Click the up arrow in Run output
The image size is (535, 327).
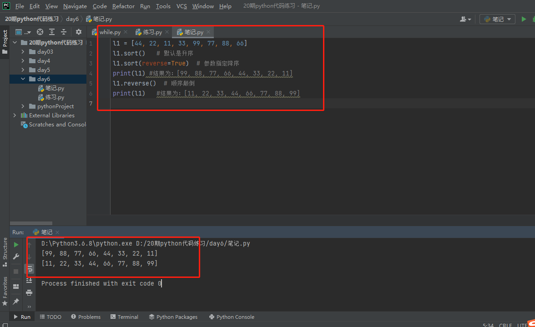click(29, 245)
